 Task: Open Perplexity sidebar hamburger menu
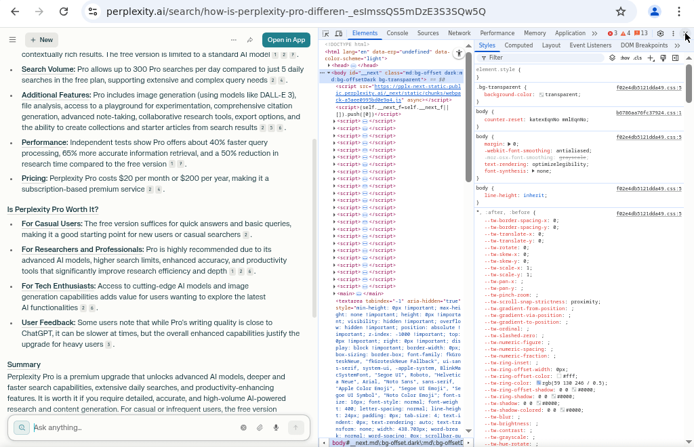pos(12,40)
